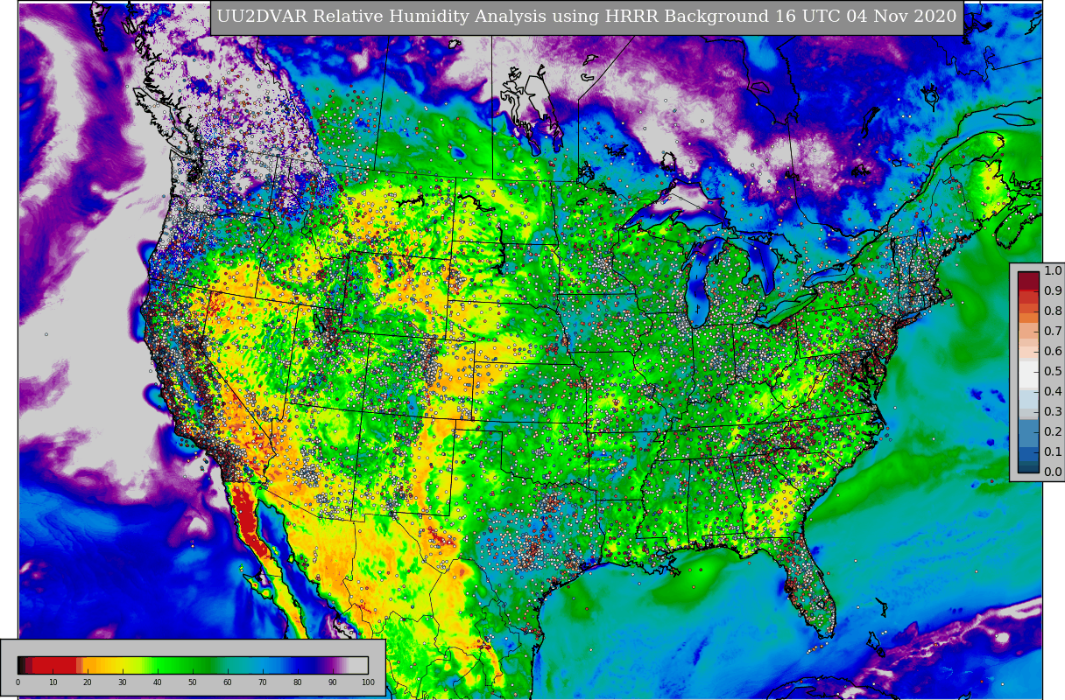Pick the white middle segment of right colorbar

click(x=1028, y=374)
